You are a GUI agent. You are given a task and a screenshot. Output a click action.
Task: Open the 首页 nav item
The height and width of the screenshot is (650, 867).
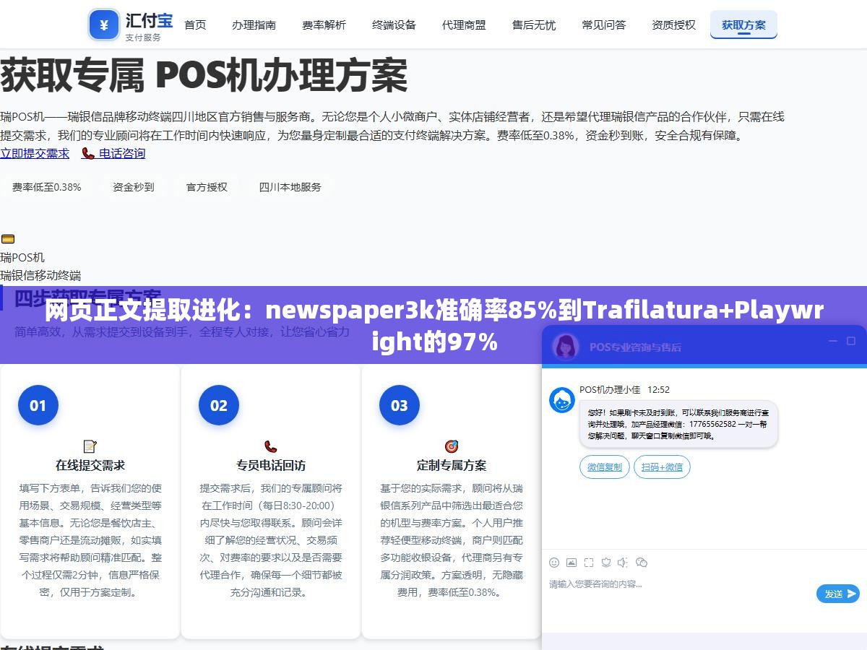click(195, 25)
